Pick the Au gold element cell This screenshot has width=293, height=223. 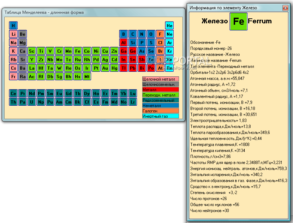(105, 68)
